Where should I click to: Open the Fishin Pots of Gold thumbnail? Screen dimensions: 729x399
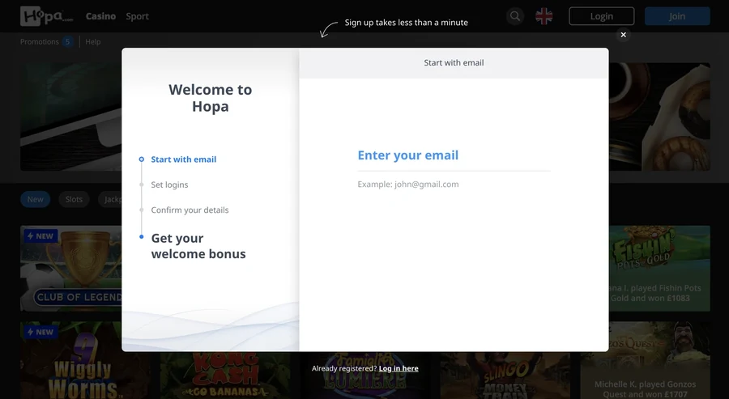659,269
